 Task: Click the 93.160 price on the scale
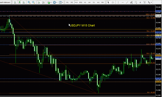158,7
